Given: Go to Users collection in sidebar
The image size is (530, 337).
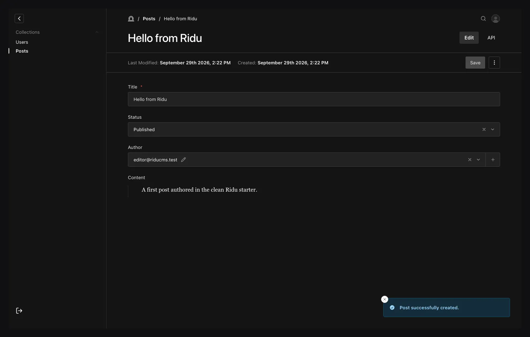Looking at the screenshot, I should pos(22,42).
